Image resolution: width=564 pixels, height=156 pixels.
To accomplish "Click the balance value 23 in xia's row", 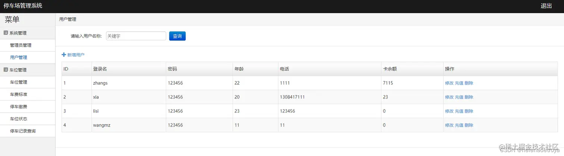I will pos(385,97).
